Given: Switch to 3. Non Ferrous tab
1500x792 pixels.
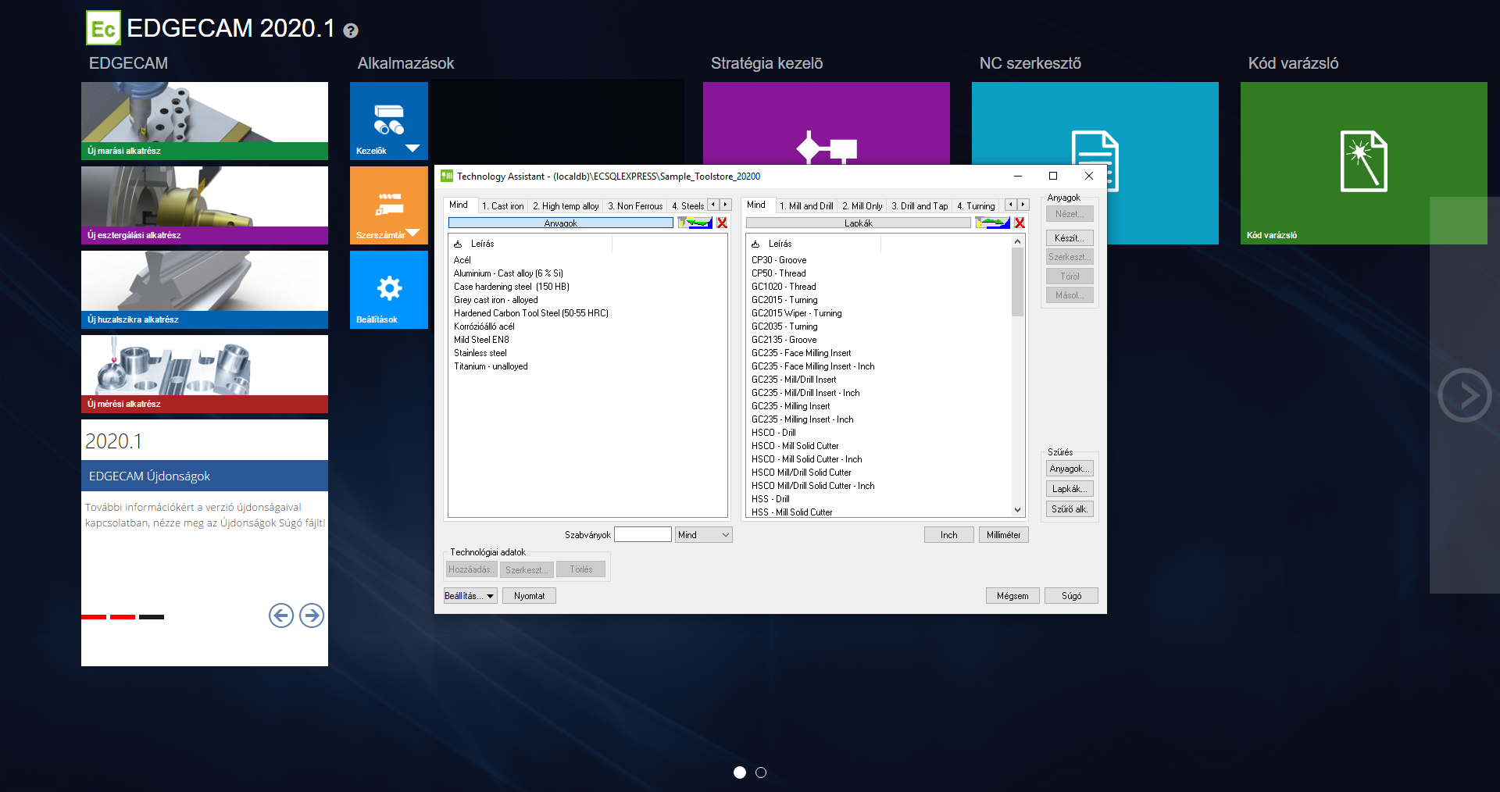Looking at the screenshot, I should tap(635, 206).
